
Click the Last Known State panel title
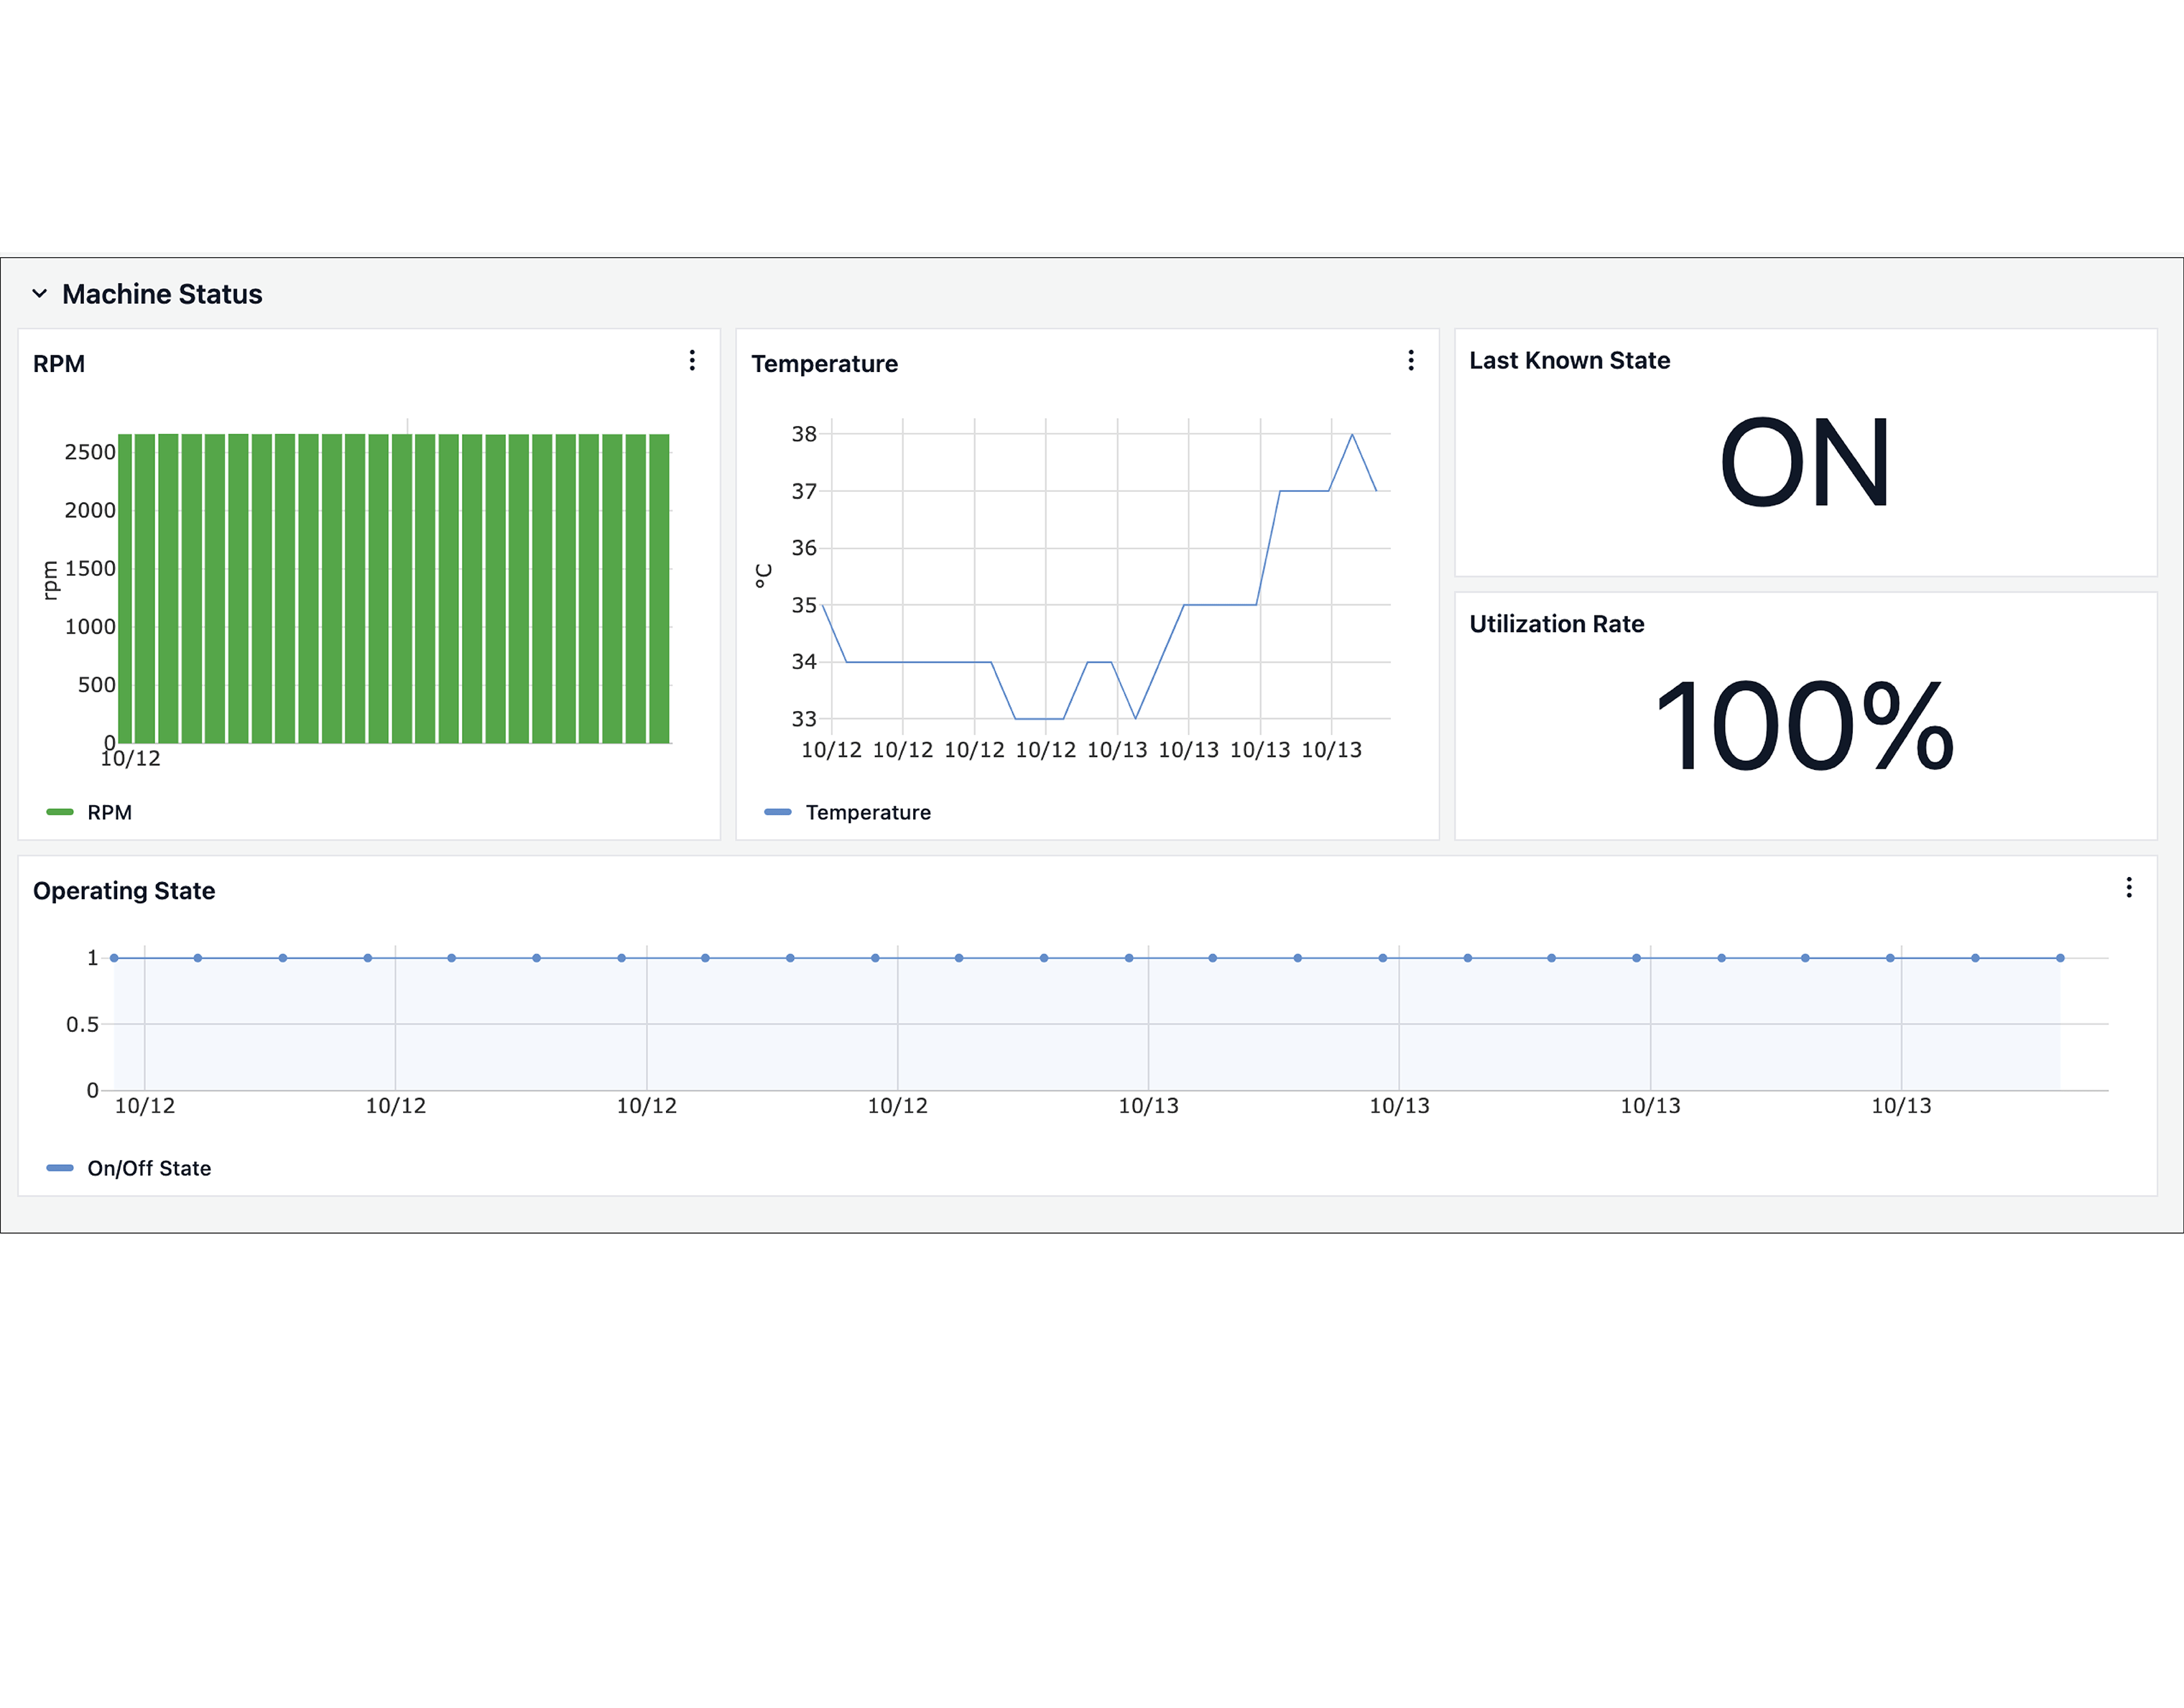(1568, 360)
